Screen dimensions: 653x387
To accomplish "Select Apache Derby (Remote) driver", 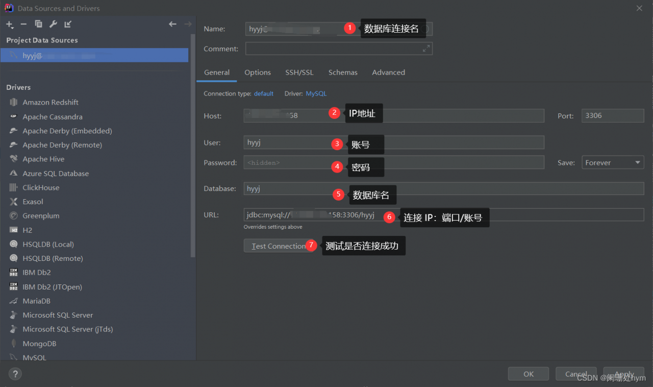I will [x=62, y=145].
